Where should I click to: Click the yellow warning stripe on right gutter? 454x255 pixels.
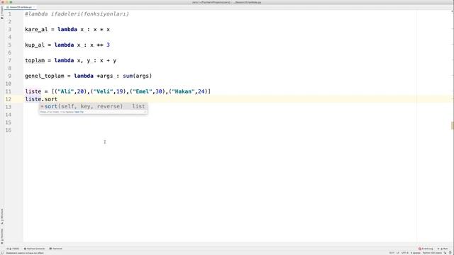pyautogui.click(x=452, y=125)
